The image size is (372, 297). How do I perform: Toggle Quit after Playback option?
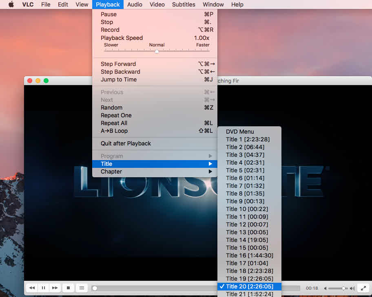click(155, 143)
